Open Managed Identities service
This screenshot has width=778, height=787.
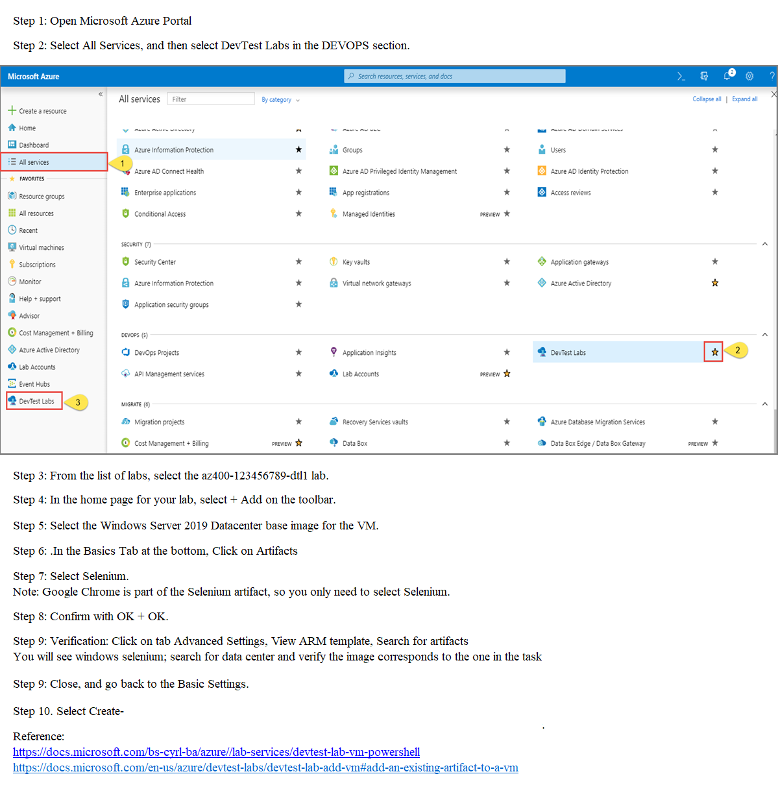coord(369,214)
